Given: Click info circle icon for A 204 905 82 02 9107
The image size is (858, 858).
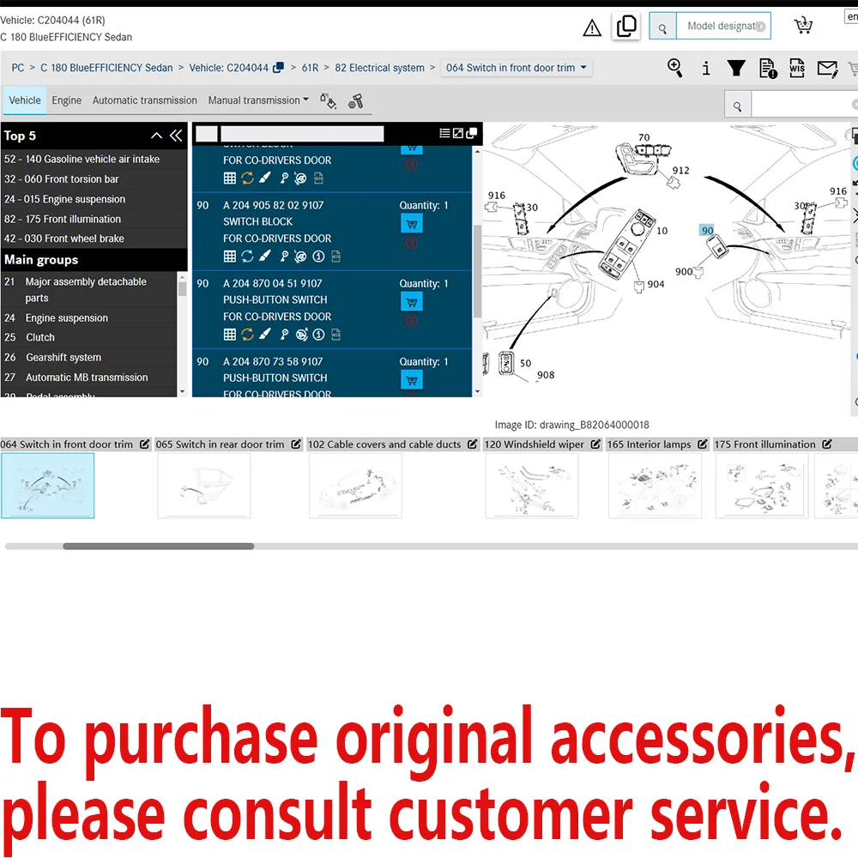Looking at the screenshot, I should click(318, 256).
